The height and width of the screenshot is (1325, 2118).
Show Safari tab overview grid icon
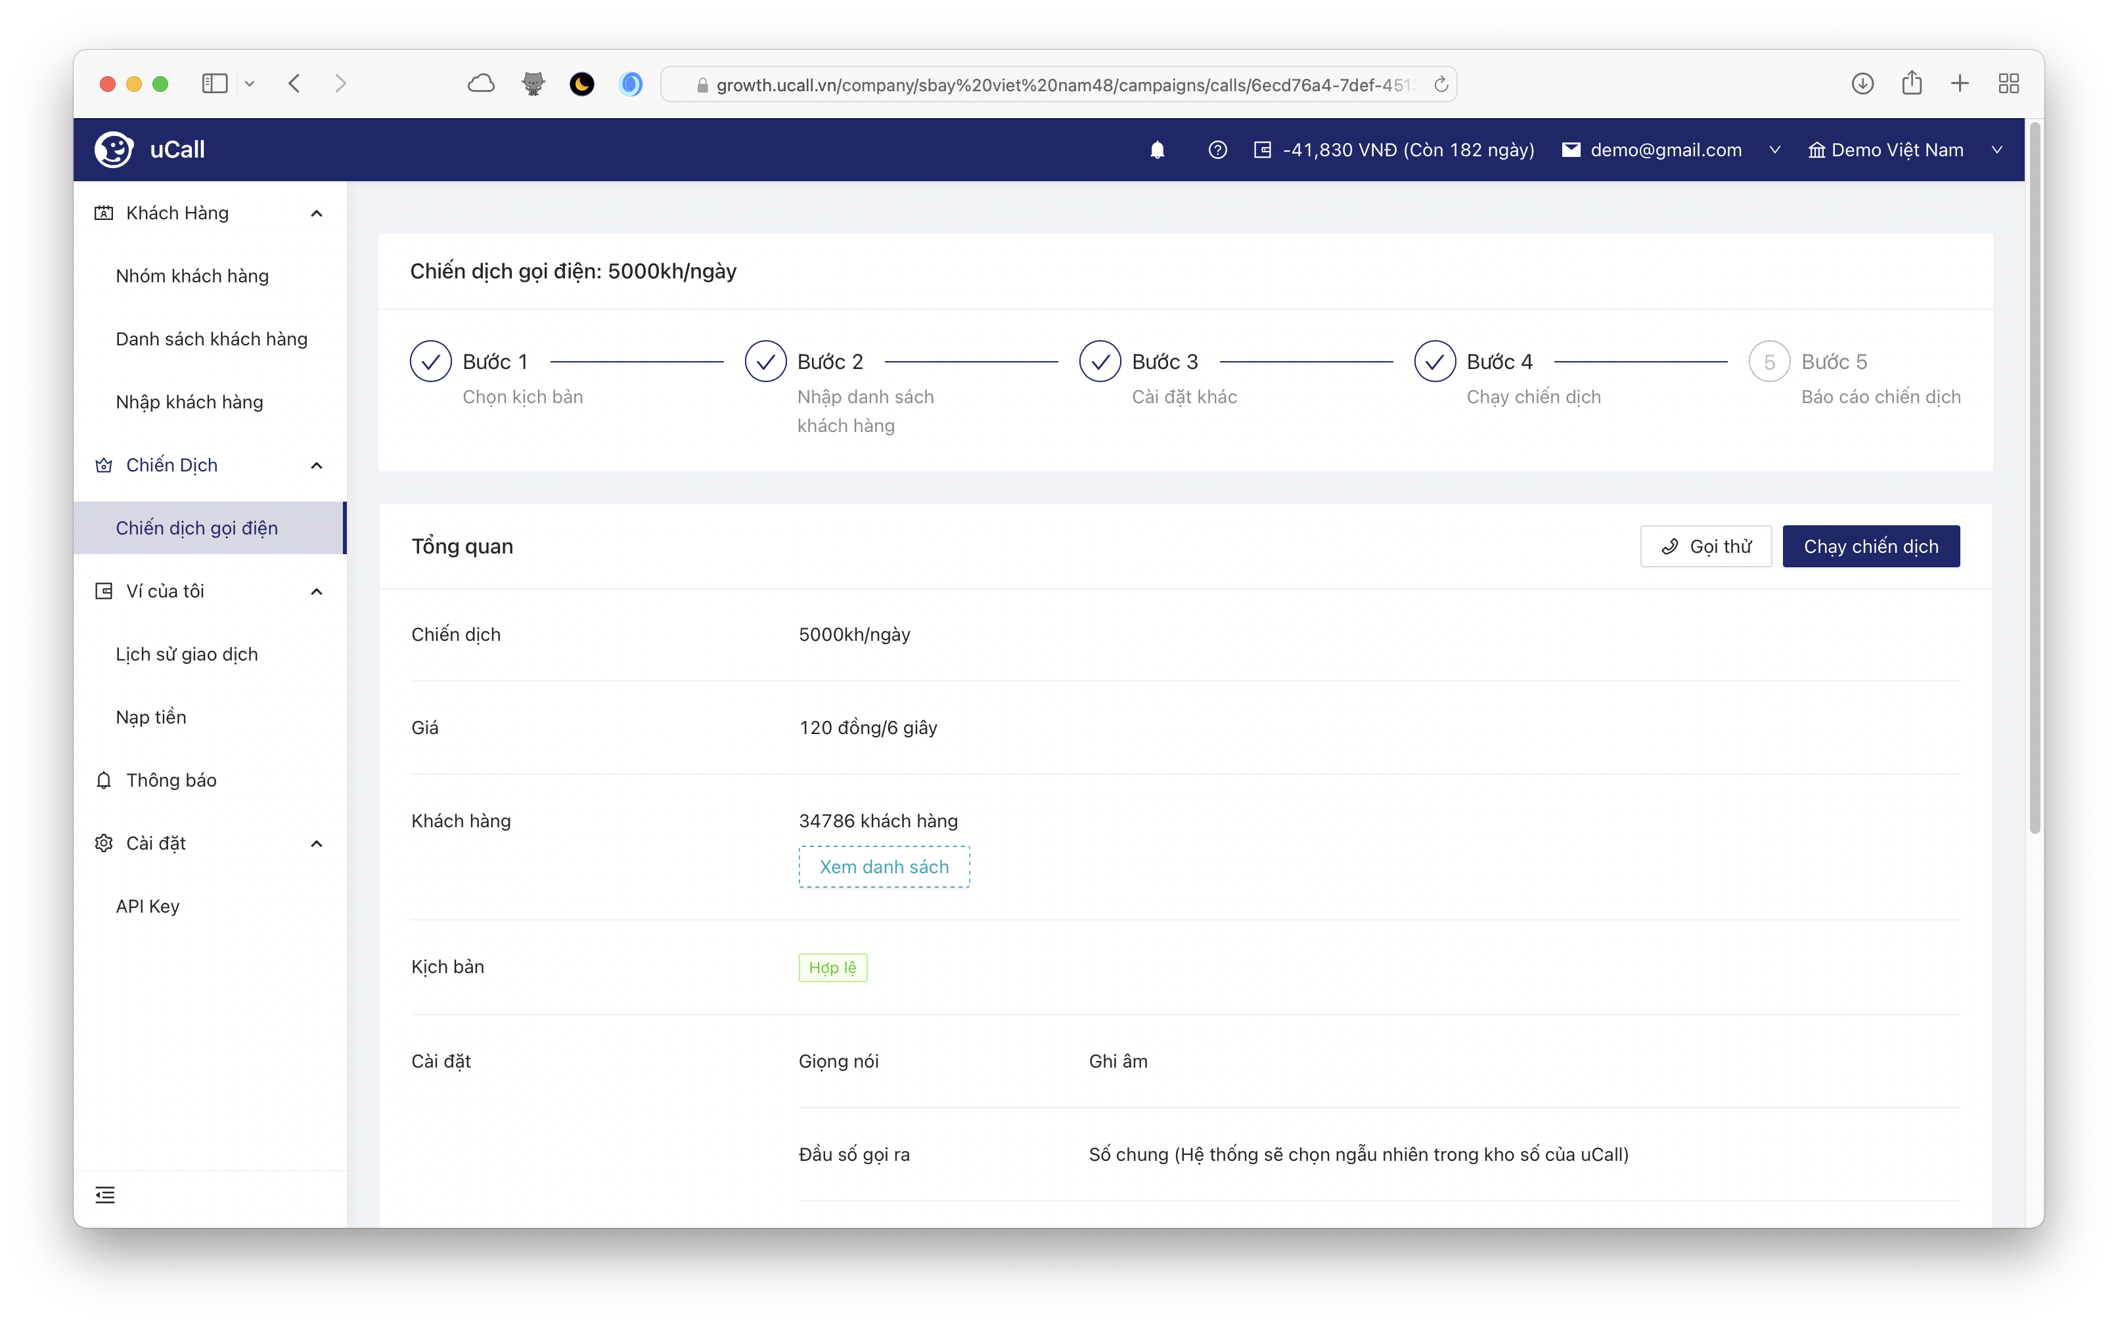click(2008, 83)
